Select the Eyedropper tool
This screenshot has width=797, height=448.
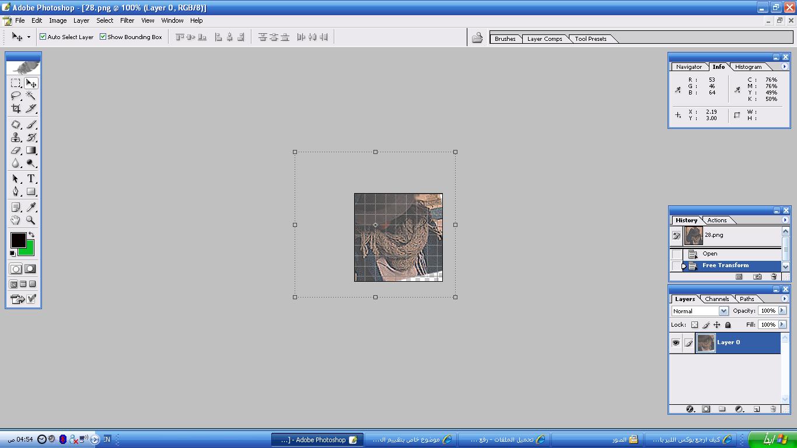pyautogui.click(x=31, y=207)
